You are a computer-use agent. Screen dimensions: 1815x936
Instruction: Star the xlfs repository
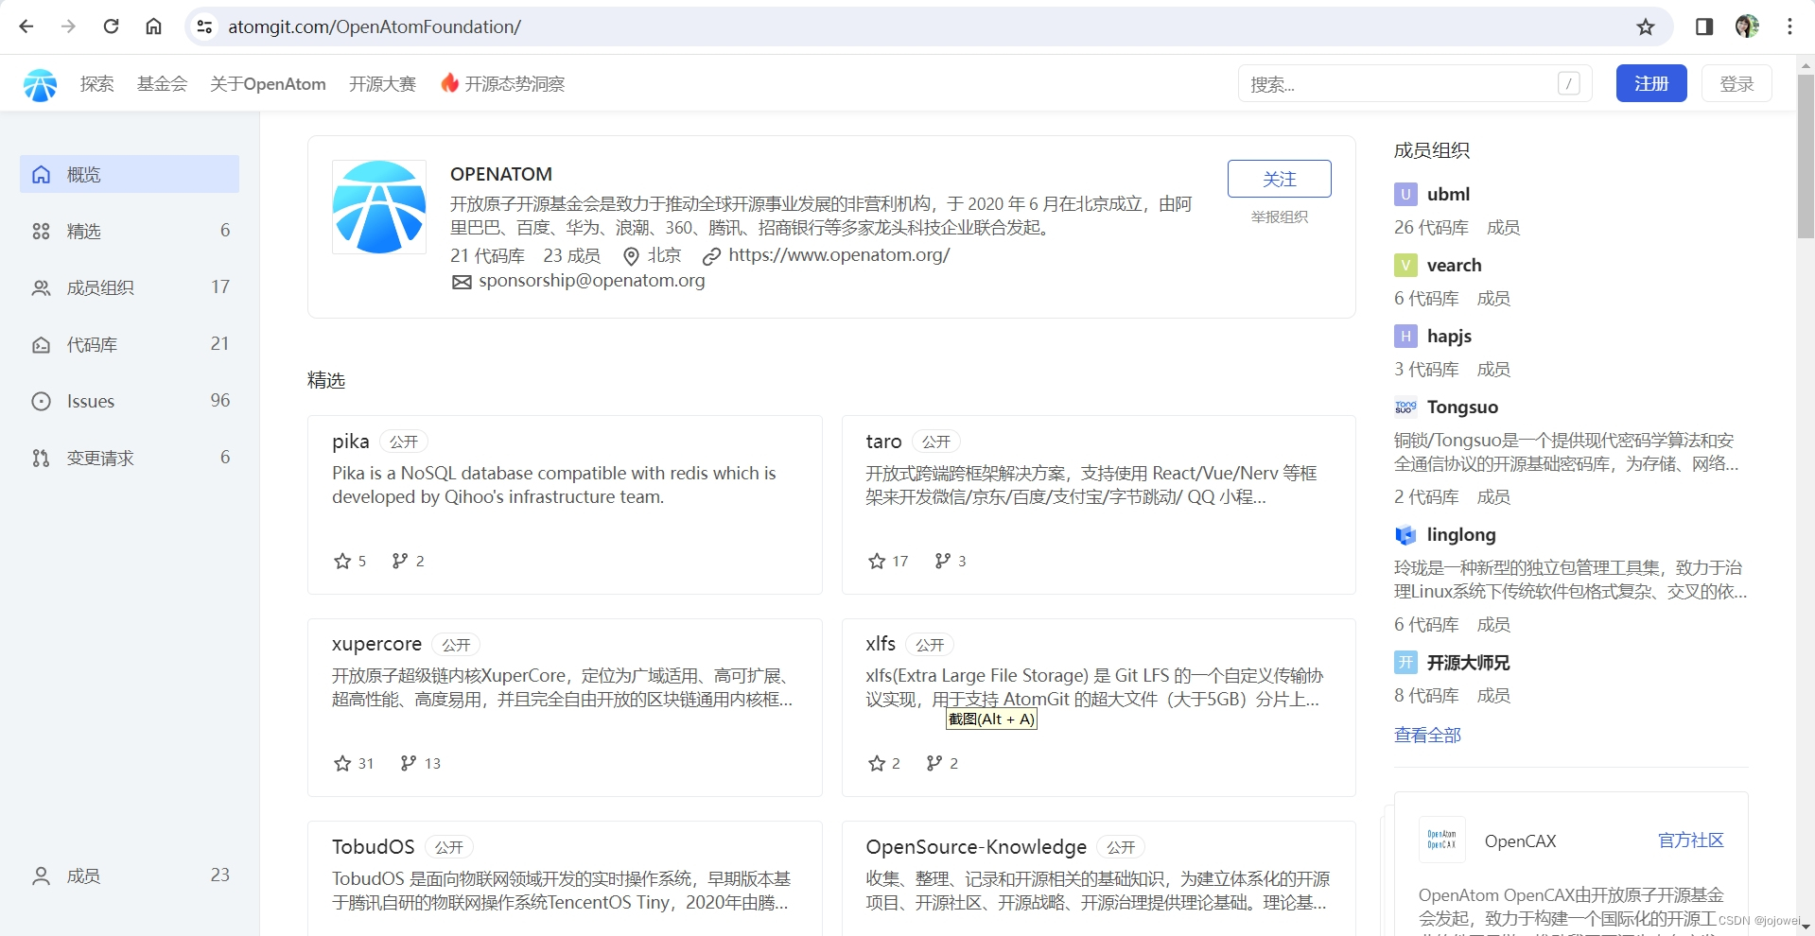click(877, 763)
